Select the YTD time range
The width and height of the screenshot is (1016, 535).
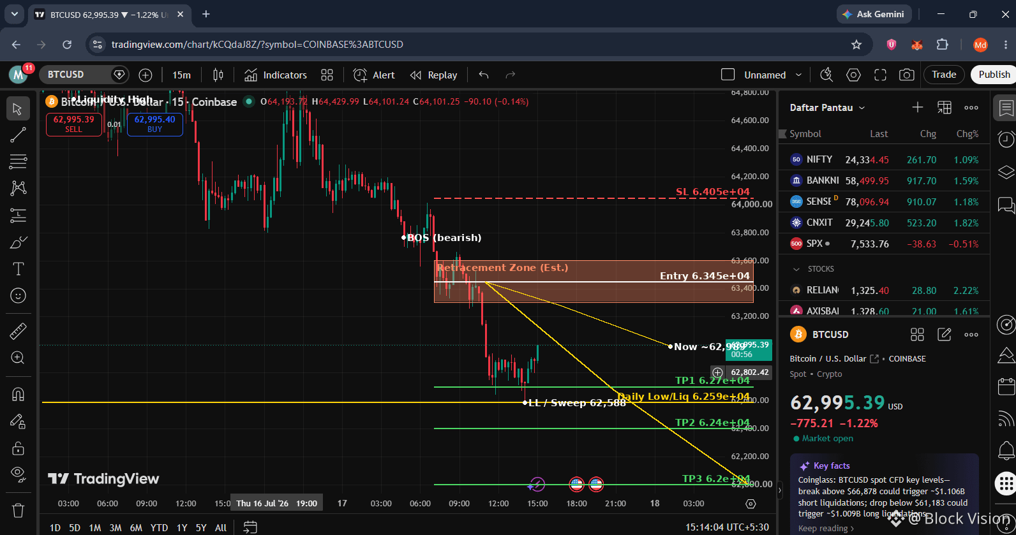click(159, 527)
